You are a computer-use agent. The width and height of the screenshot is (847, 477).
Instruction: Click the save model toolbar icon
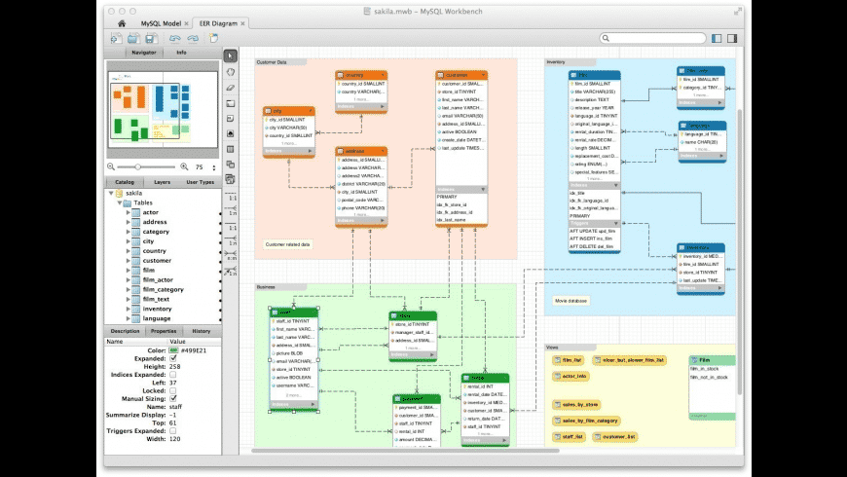point(152,38)
